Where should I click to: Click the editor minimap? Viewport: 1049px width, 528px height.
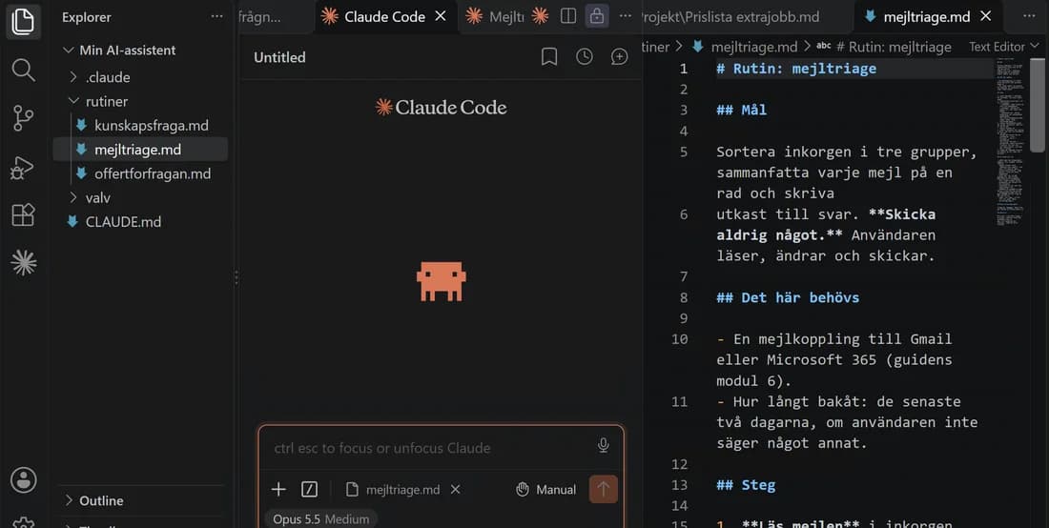(1010, 144)
